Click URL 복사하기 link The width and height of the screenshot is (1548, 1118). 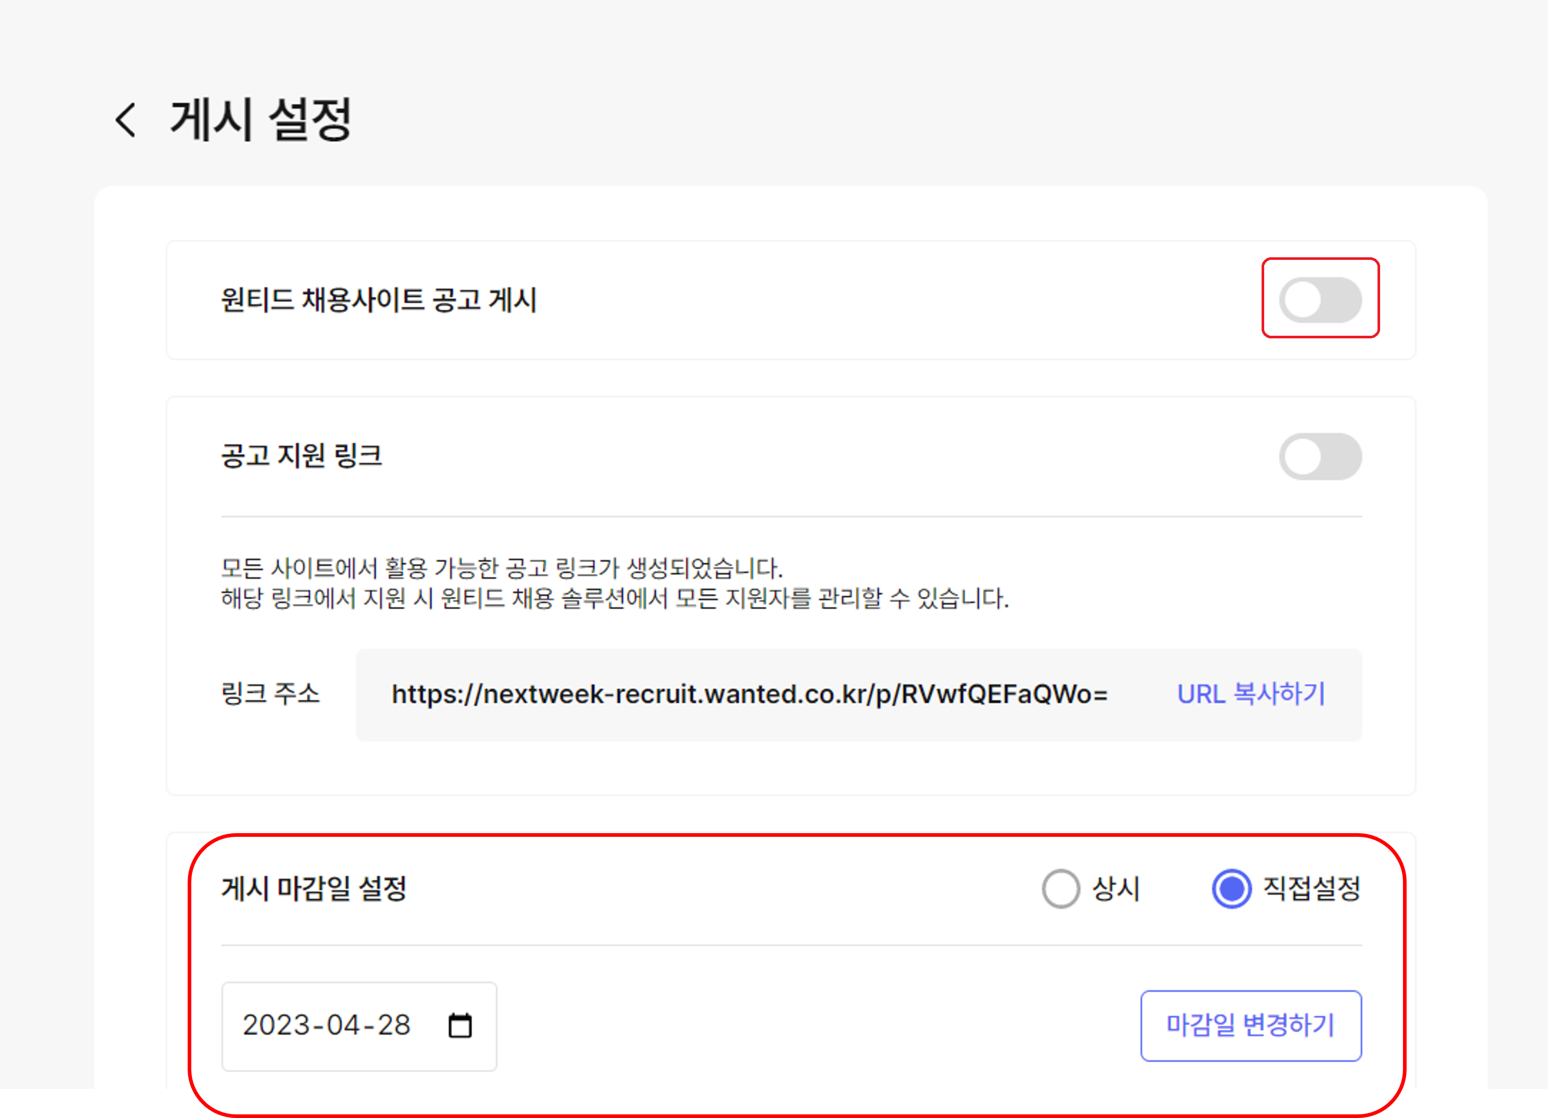click(1251, 694)
